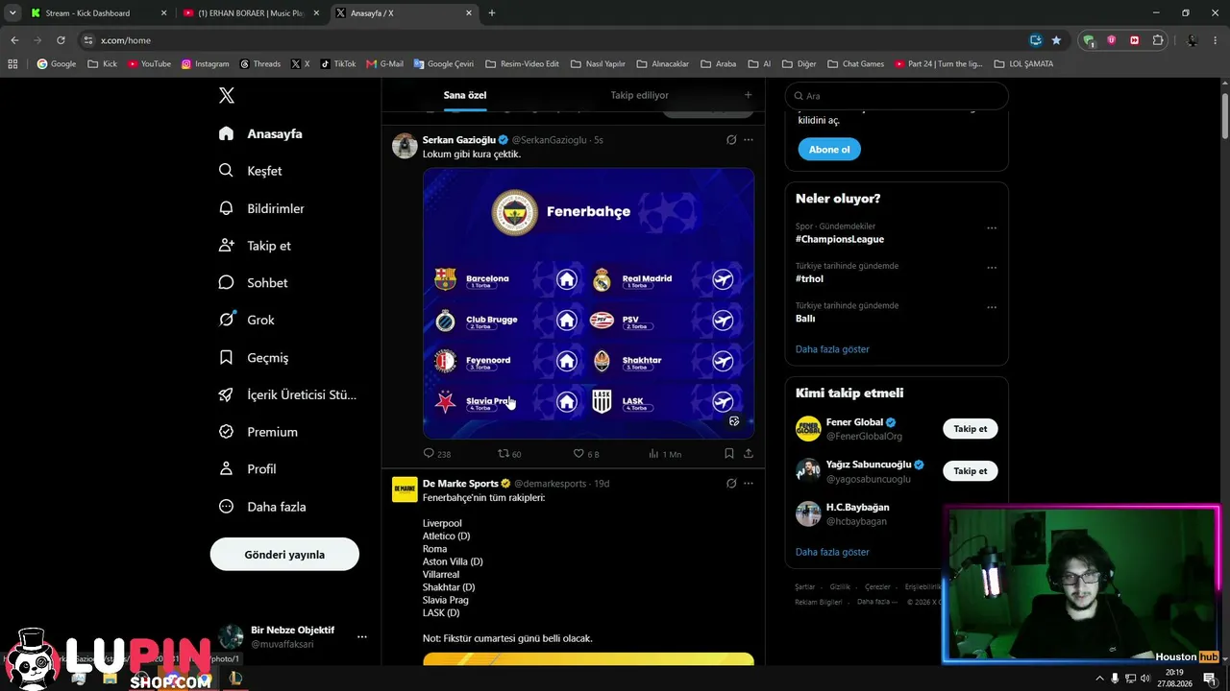Show more trends under Neler oluyor
Screen dimensions: 1230x691
pyautogui.click(x=832, y=349)
